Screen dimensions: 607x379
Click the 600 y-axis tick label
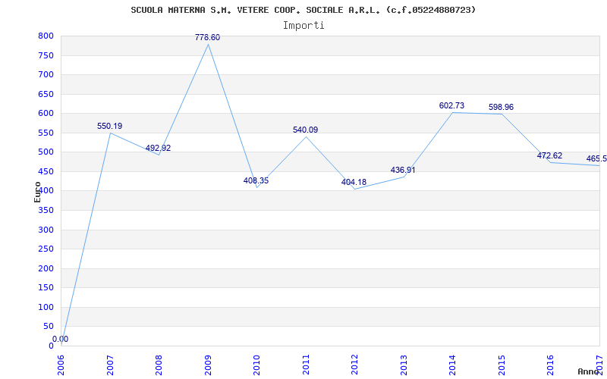(46, 113)
